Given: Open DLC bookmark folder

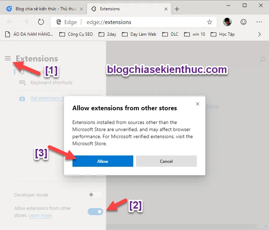Looking at the screenshot, I should tap(170, 34).
